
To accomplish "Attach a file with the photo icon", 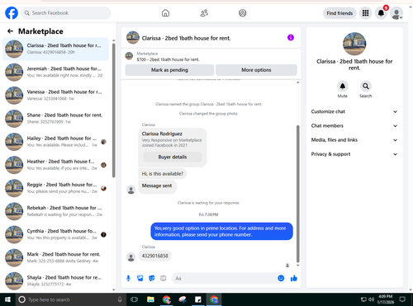I will [x=140, y=278].
